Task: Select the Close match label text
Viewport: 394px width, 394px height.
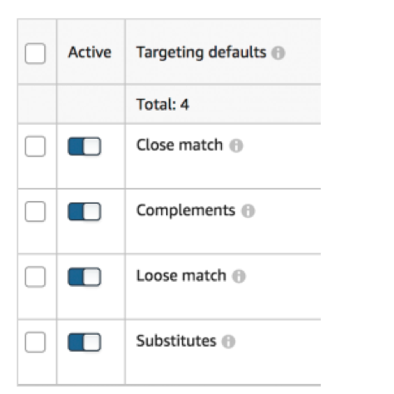Action: tap(180, 145)
